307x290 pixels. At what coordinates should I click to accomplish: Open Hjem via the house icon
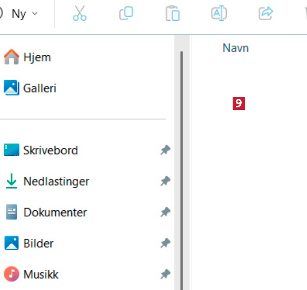click(x=11, y=57)
